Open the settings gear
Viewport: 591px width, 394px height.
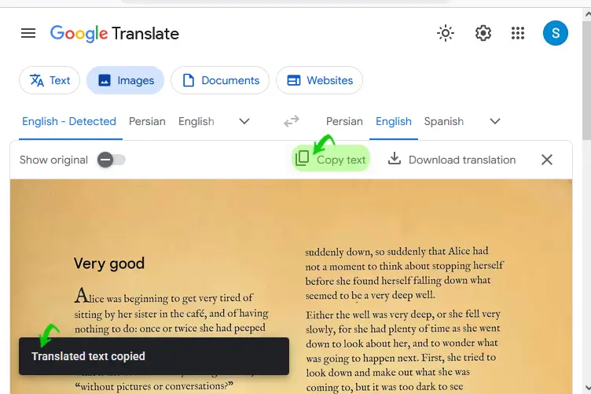click(x=483, y=33)
